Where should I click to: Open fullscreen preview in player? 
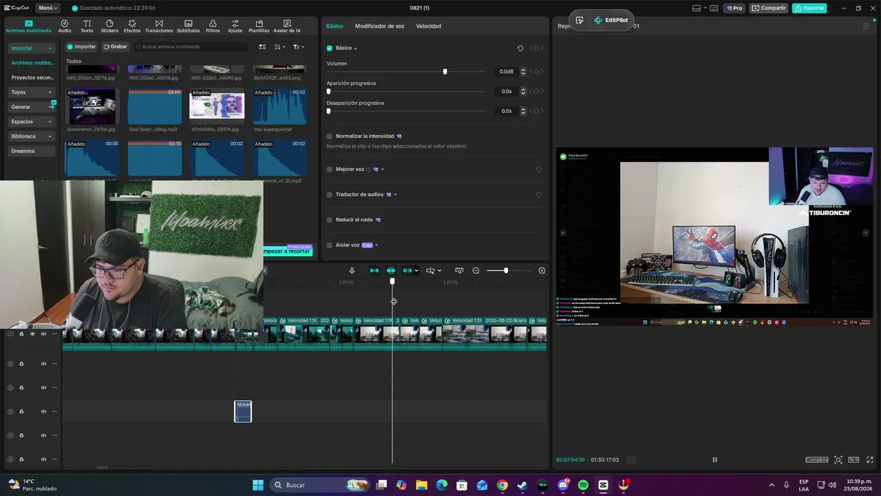[x=870, y=459]
